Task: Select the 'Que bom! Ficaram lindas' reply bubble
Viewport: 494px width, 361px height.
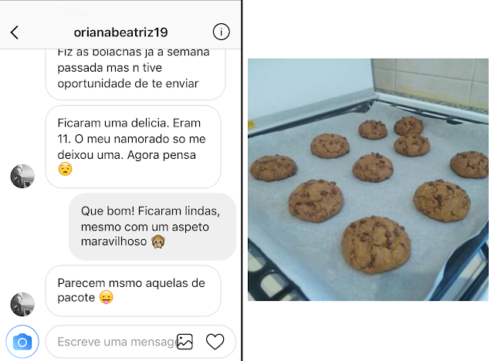Action: tap(153, 227)
